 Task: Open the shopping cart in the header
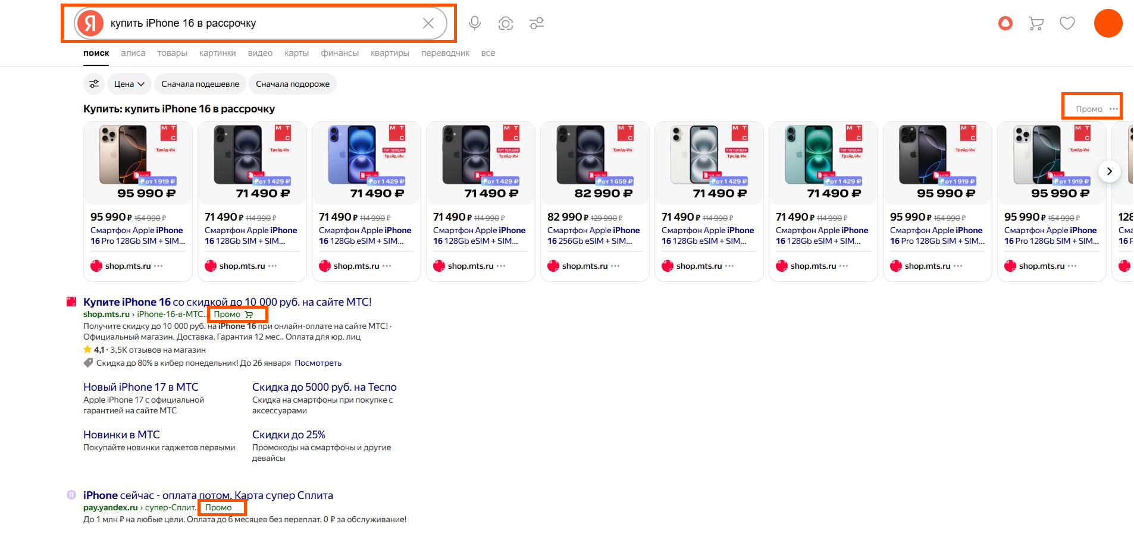pos(1036,23)
